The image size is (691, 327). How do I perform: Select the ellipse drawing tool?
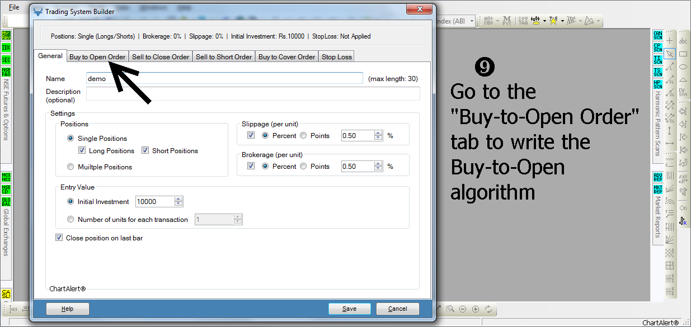pos(683,67)
